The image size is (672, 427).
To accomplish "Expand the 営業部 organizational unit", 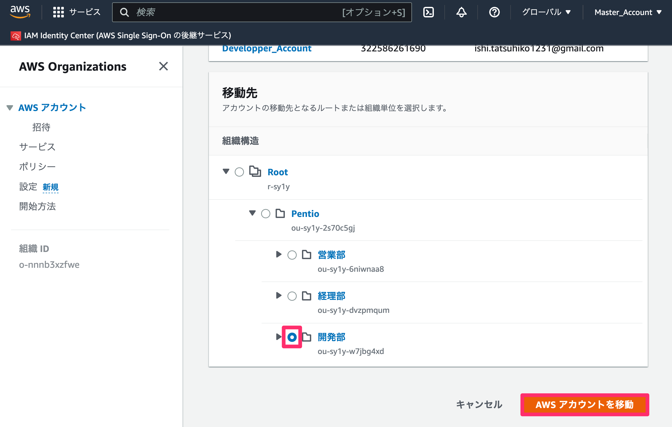I will [x=279, y=254].
